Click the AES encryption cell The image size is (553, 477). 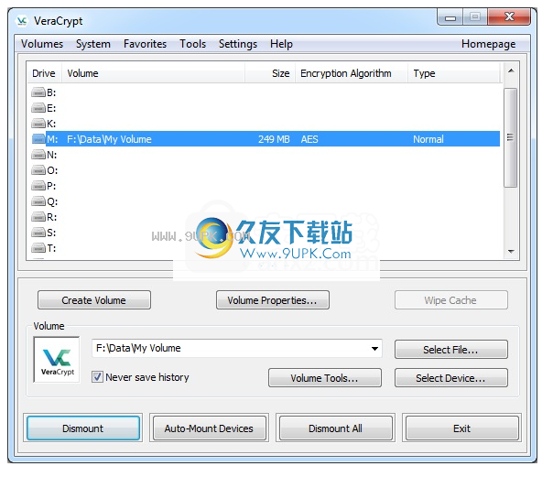[x=309, y=139]
